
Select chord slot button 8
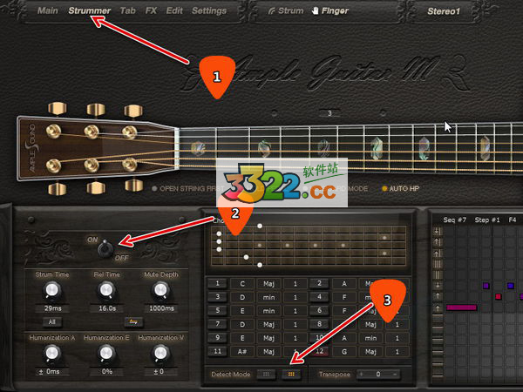pyautogui.click(x=319, y=324)
